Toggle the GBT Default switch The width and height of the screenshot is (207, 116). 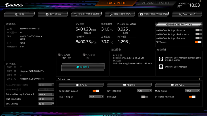198,42
